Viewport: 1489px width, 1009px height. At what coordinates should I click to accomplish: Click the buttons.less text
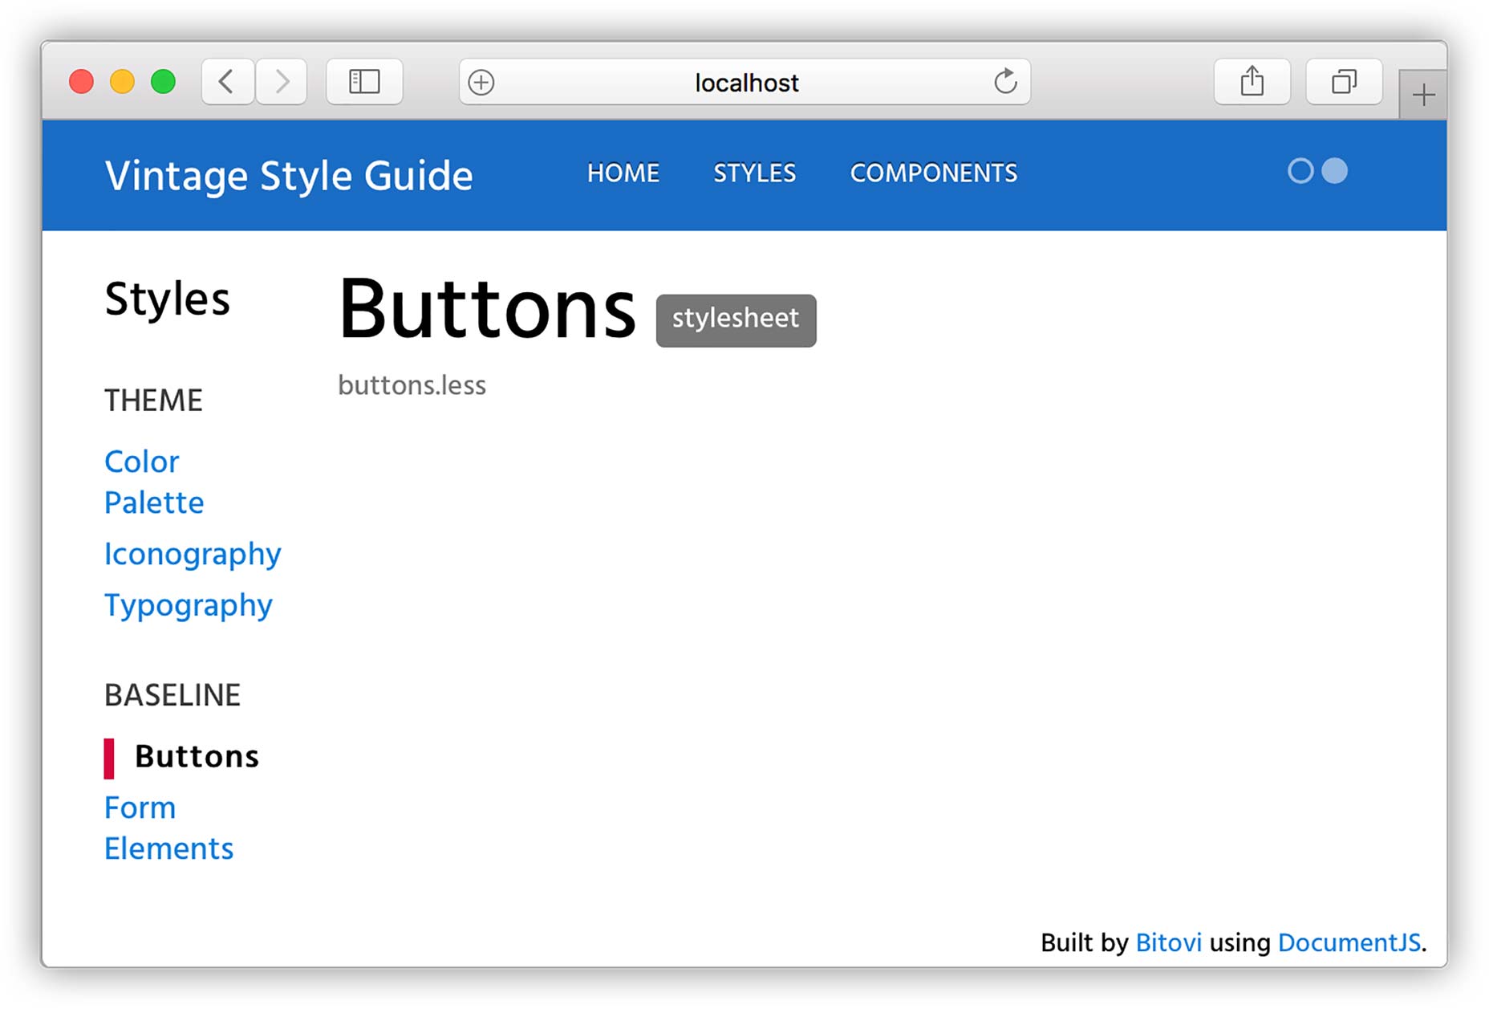[x=412, y=385]
